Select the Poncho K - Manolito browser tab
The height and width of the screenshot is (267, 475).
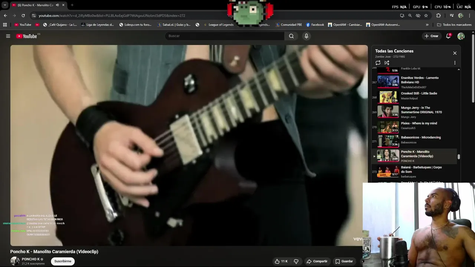pos(38,5)
